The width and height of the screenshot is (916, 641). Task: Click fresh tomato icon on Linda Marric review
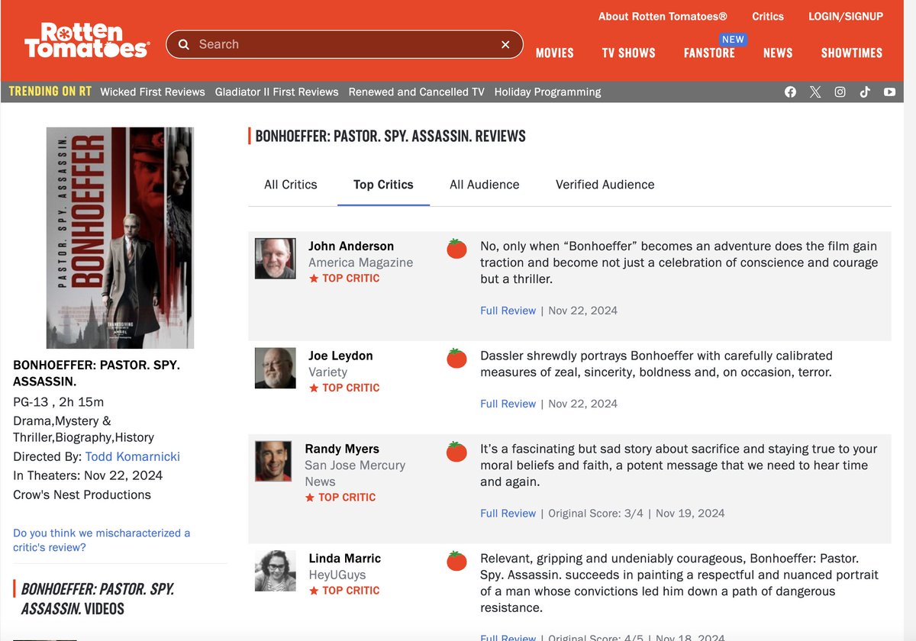(456, 561)
